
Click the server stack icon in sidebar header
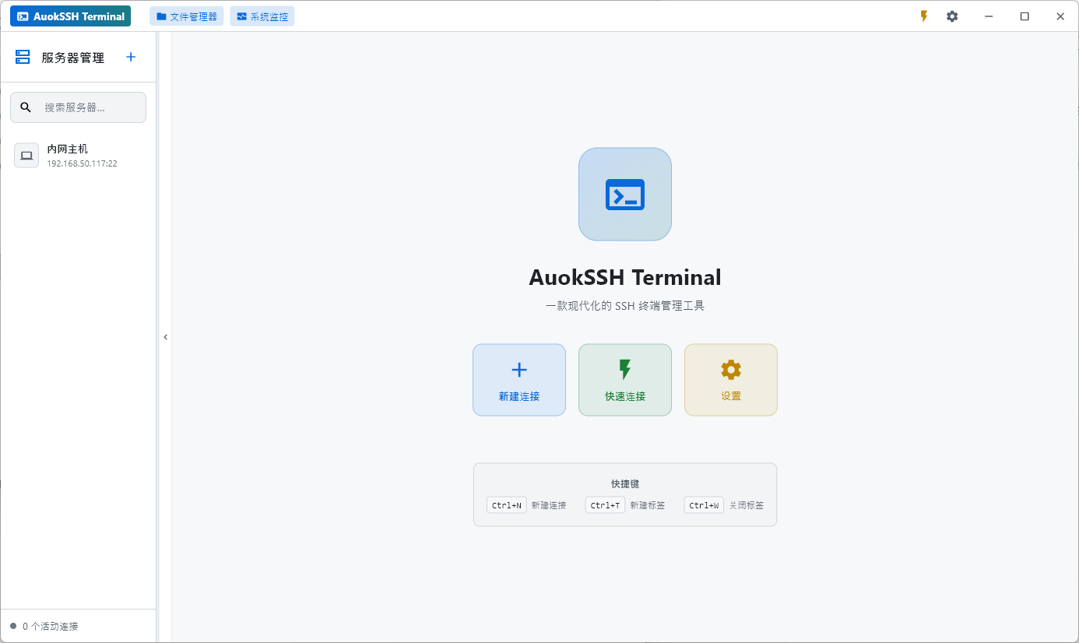pyautogui.click(x=23, y=57)
